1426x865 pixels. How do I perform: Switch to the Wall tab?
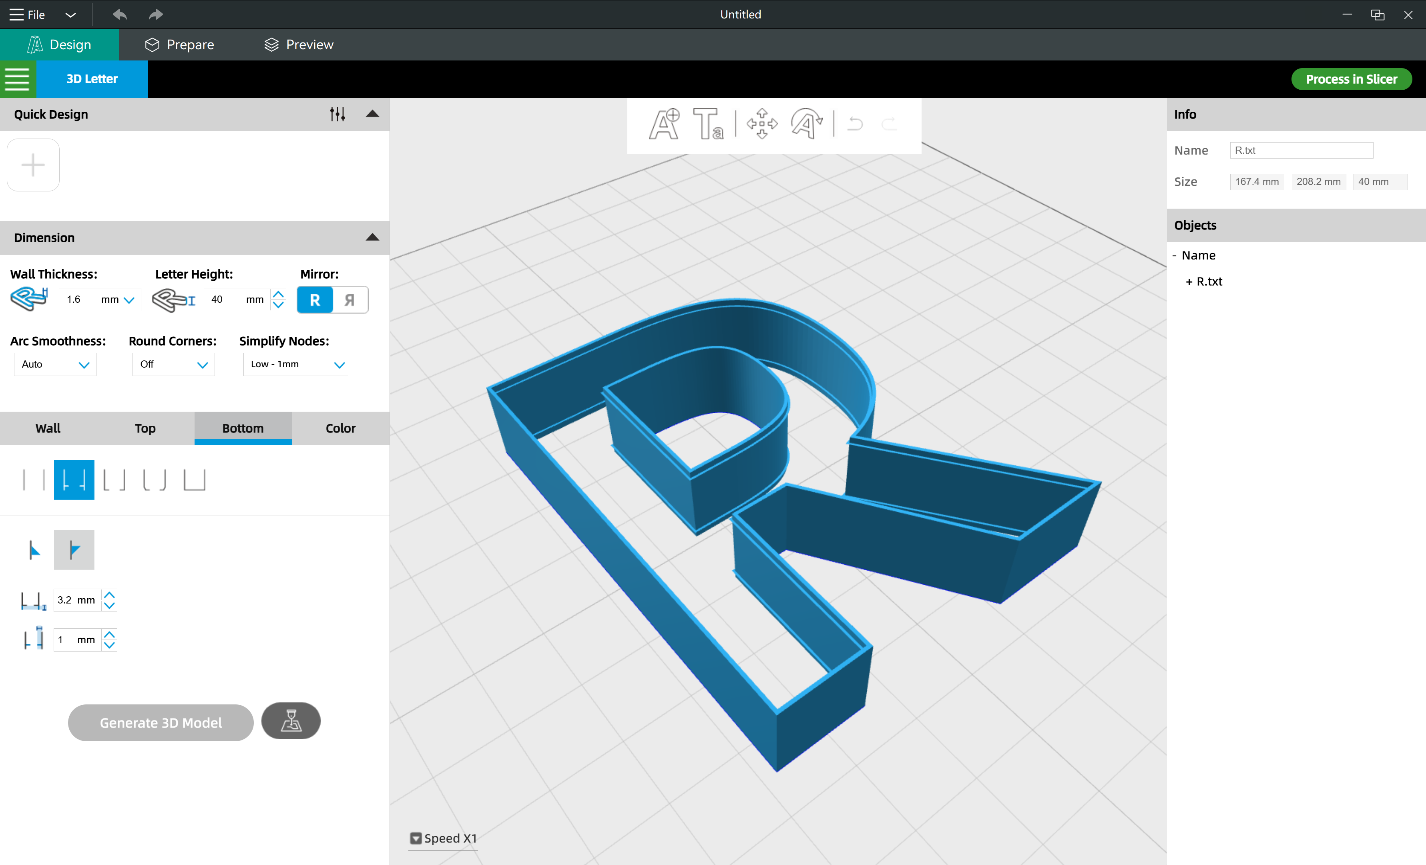[48, 428]
